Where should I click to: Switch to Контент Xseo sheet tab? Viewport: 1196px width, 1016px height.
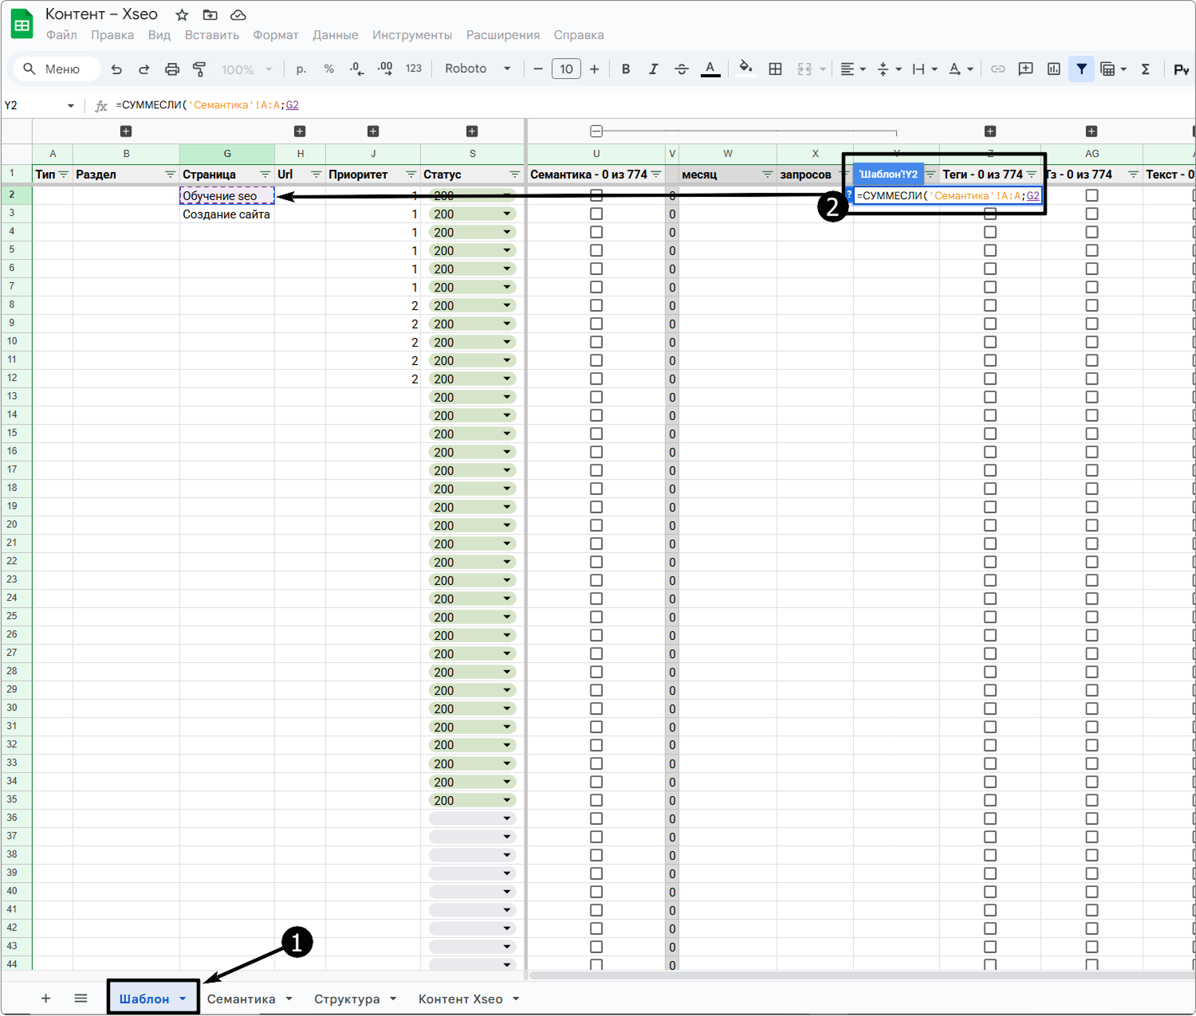pos(461,999)
